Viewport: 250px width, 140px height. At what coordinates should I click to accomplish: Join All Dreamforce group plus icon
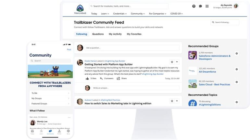(x=237, y=69)
